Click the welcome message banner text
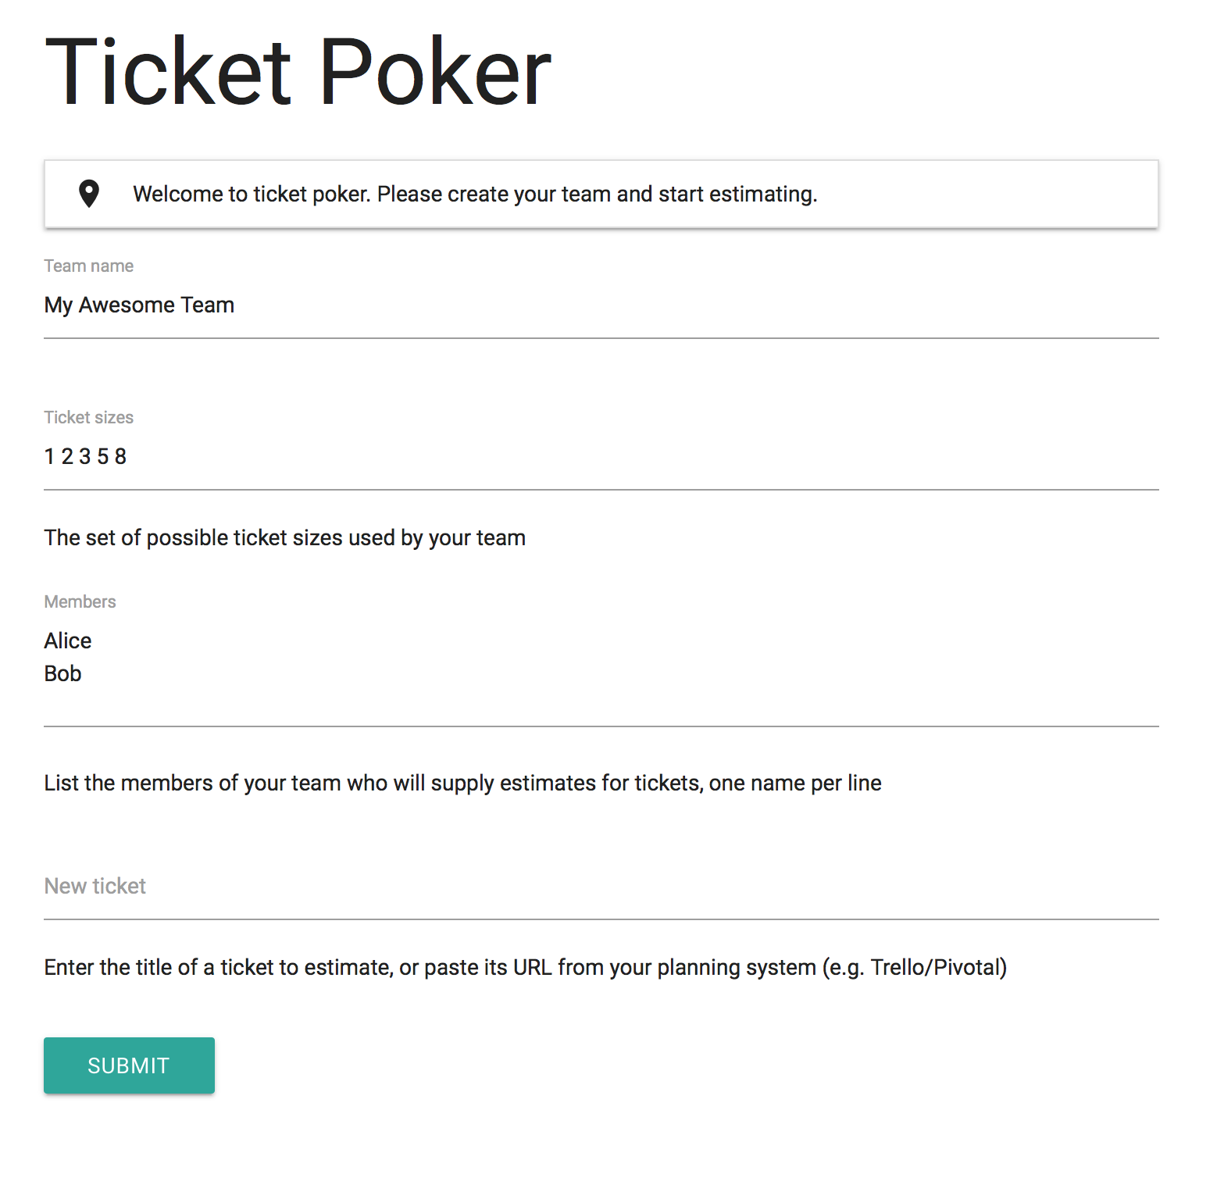 [x=475, y=194]
